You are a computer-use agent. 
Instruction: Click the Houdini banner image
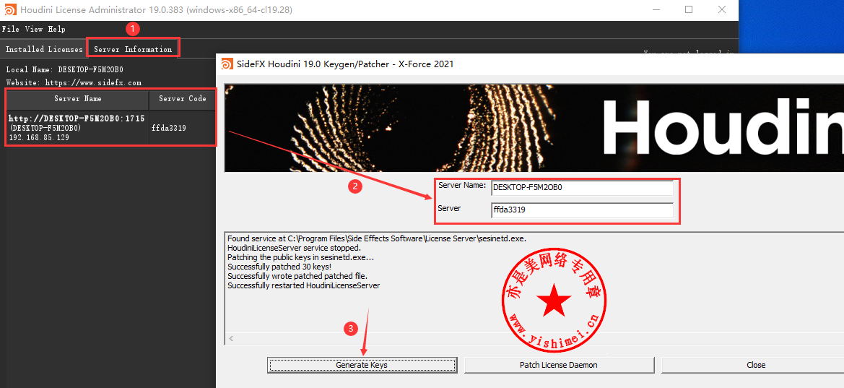pyautogui.click(x=534, y=128)
